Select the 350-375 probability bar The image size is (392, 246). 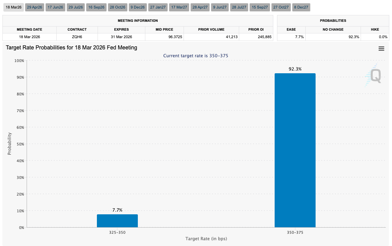point(295,150)
